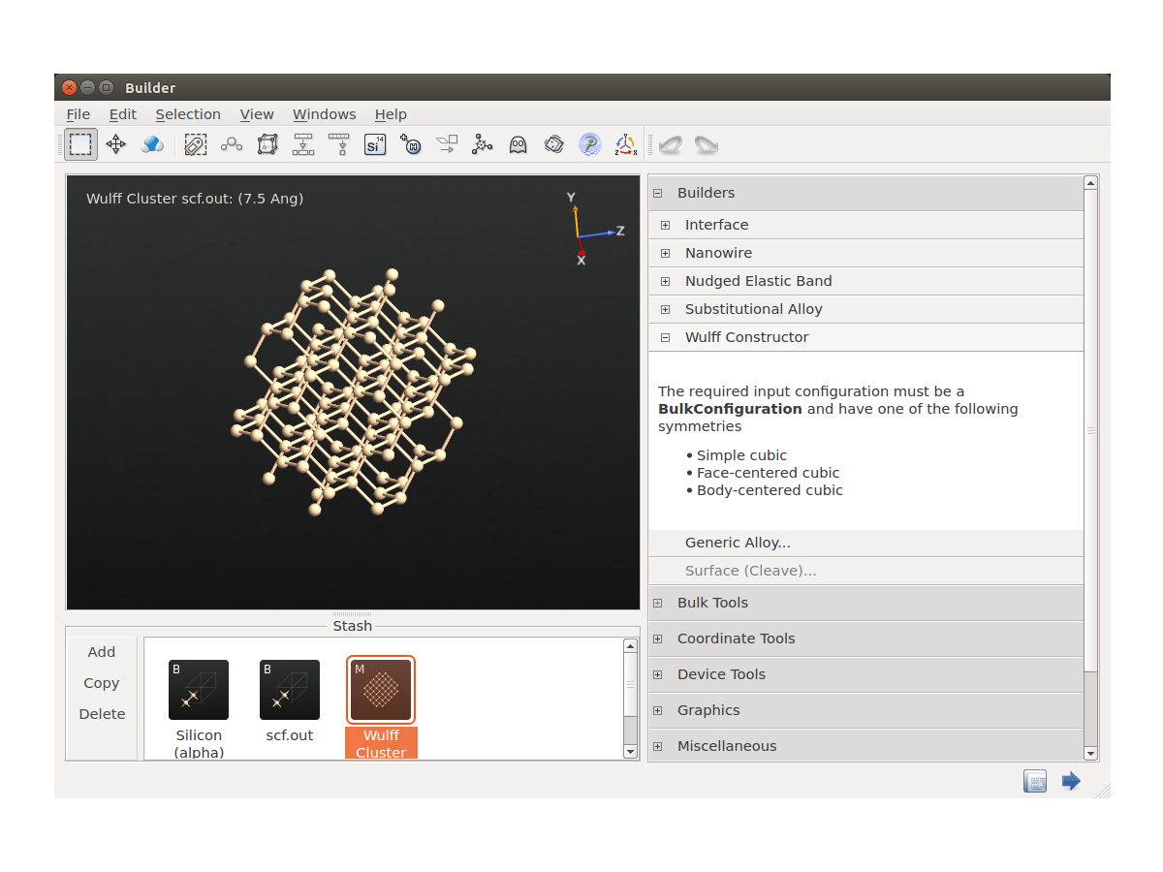Click the unit cell cube icon

[x=267, y=145]
